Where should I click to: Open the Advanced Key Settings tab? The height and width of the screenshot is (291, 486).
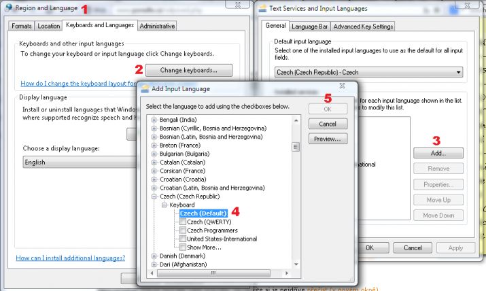point(363,27)
